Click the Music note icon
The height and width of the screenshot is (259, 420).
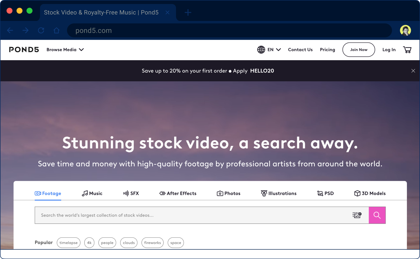(85, 193)
